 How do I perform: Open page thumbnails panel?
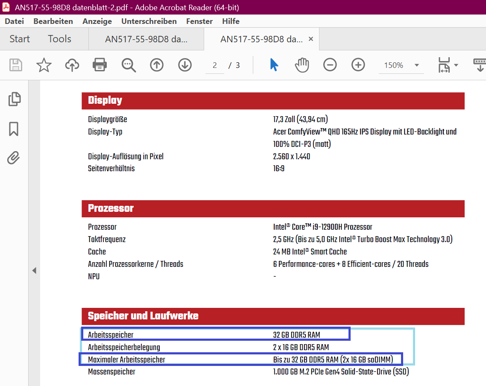(x=14, y=99)
